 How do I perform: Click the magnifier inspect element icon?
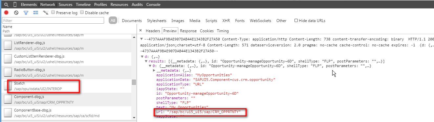coord(6,5)
